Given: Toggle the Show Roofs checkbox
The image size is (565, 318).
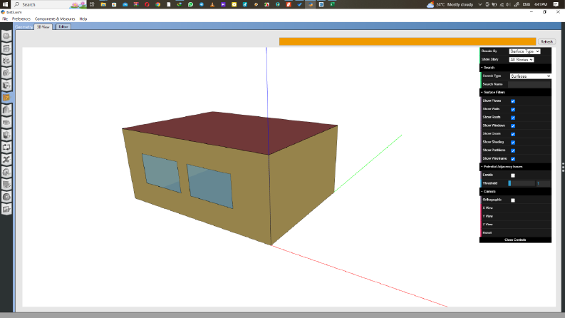Looking at the screenshot, I should [513, 118].
